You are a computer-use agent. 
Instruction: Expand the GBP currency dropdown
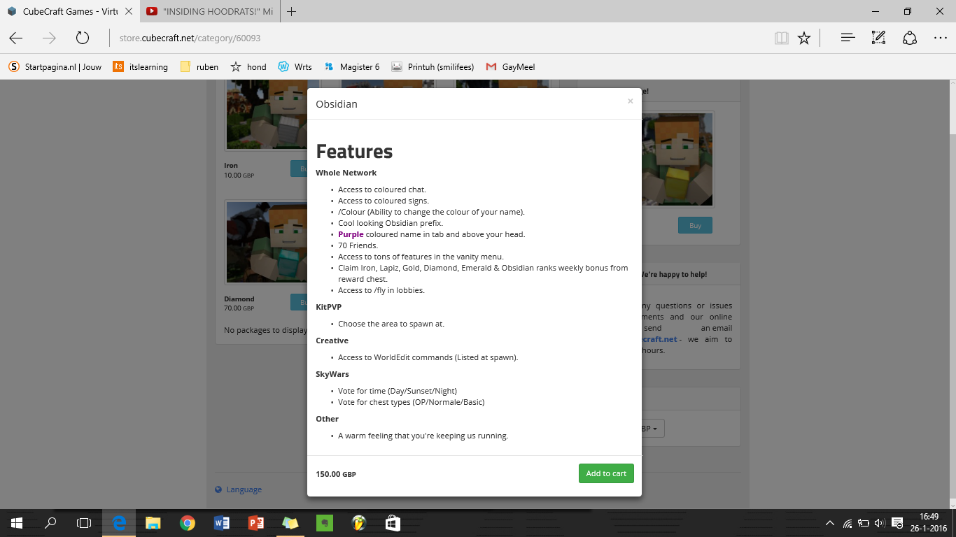(653, 428)
